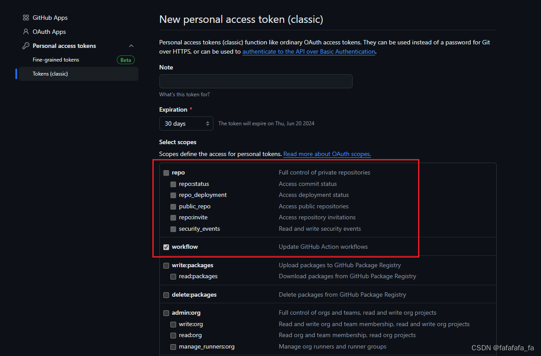Open the Basic Authentication documentation link
Screen dimensions: 541x356
308,51
